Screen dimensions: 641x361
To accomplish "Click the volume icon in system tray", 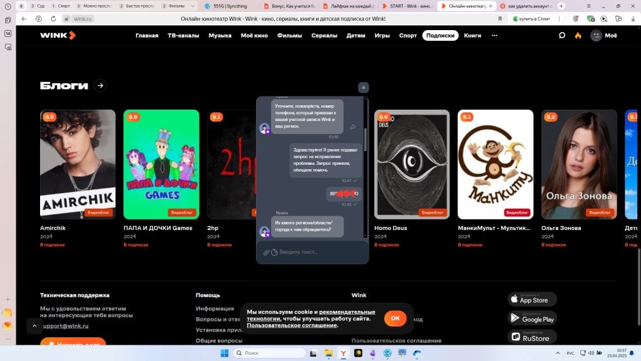I will click(591, 353).
